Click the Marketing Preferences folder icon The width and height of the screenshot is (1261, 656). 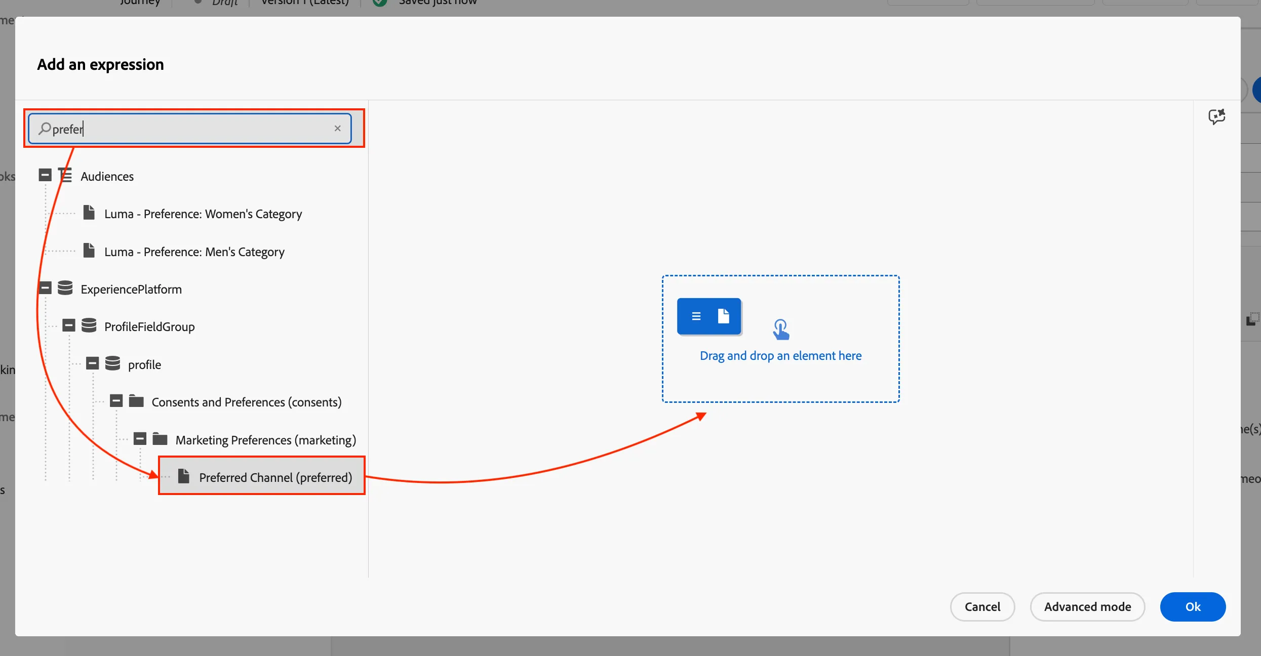[160, 439]
